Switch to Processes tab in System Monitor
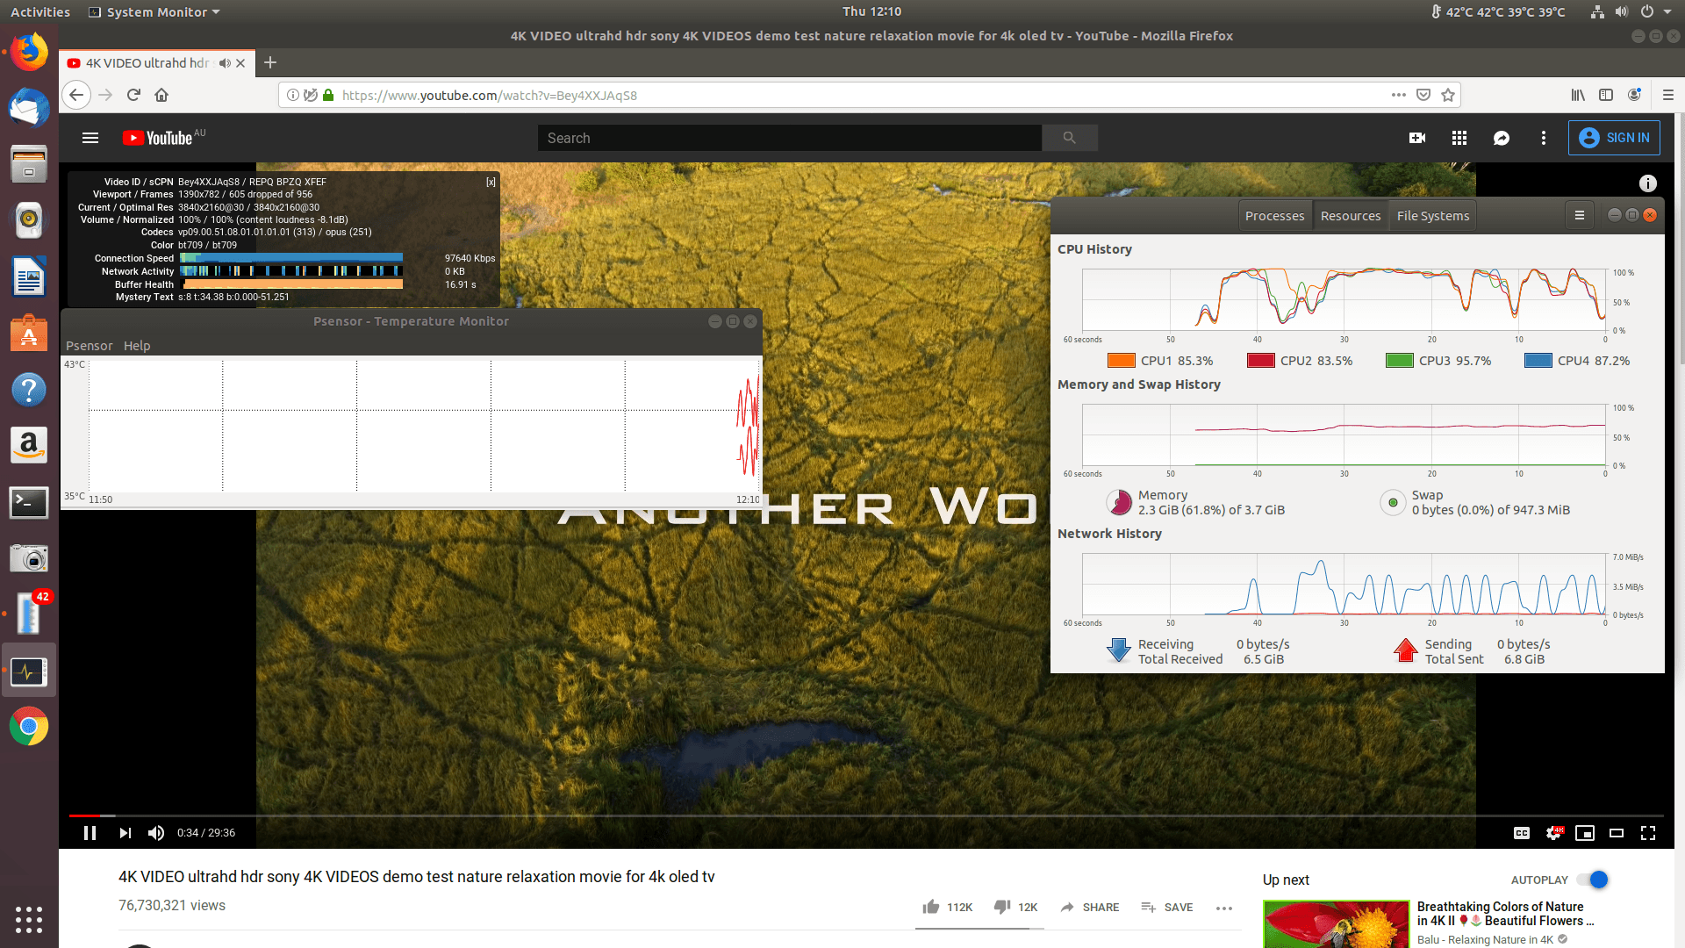The image size is (1685, 948). (x=1274, y=216)
